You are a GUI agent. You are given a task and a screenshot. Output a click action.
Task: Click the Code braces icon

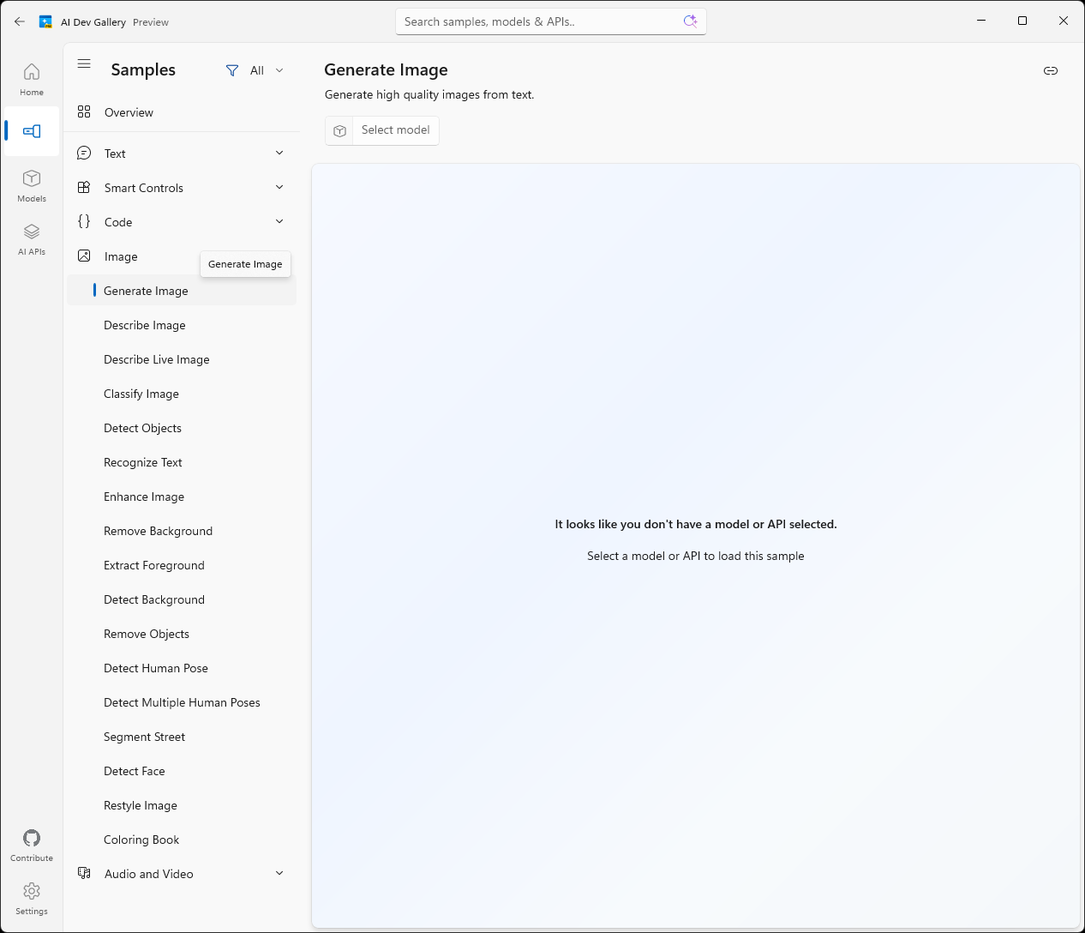click(84, 221)
